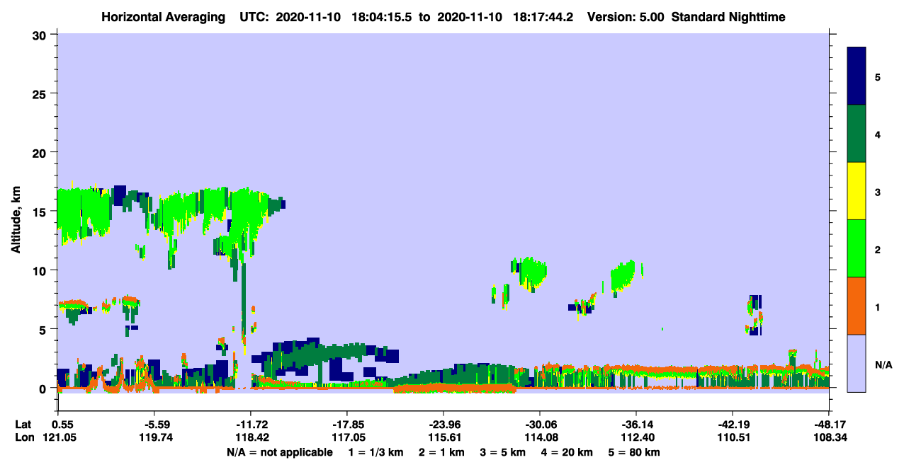This screenshot has width=921, height=472.
Task: Click colorbar label '3'
Action: point(877,192)
